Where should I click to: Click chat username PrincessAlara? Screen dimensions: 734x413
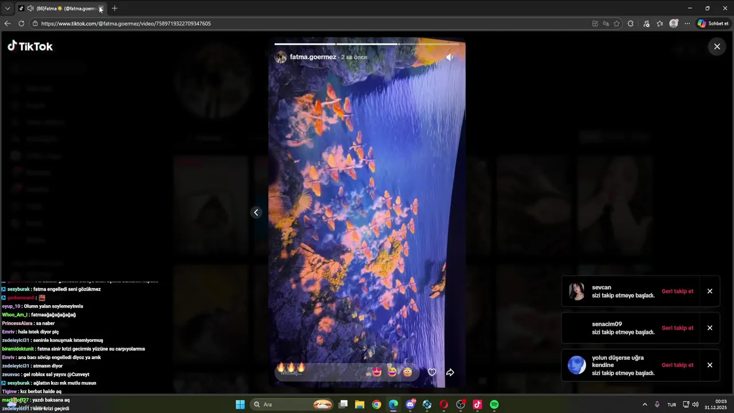pos(17,324)
